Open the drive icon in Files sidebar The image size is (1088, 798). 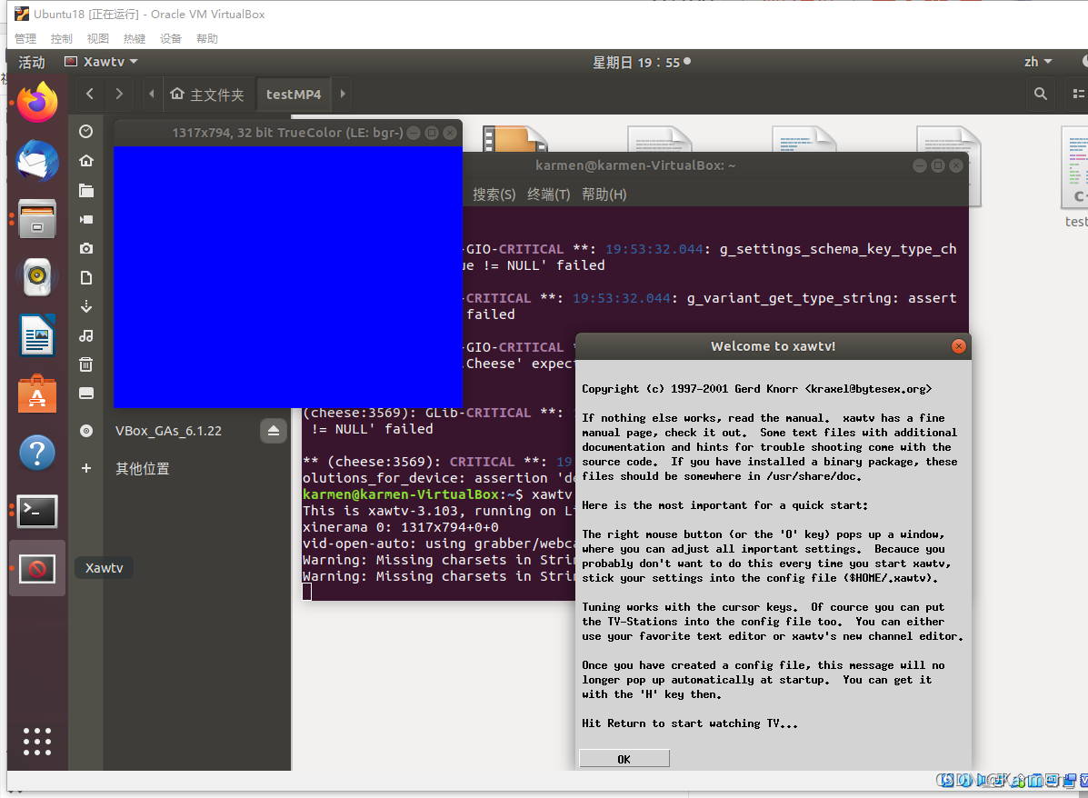tap(86, 394)
